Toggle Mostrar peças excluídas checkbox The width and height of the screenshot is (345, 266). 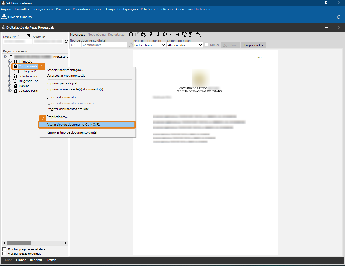(x=5, y=254)
